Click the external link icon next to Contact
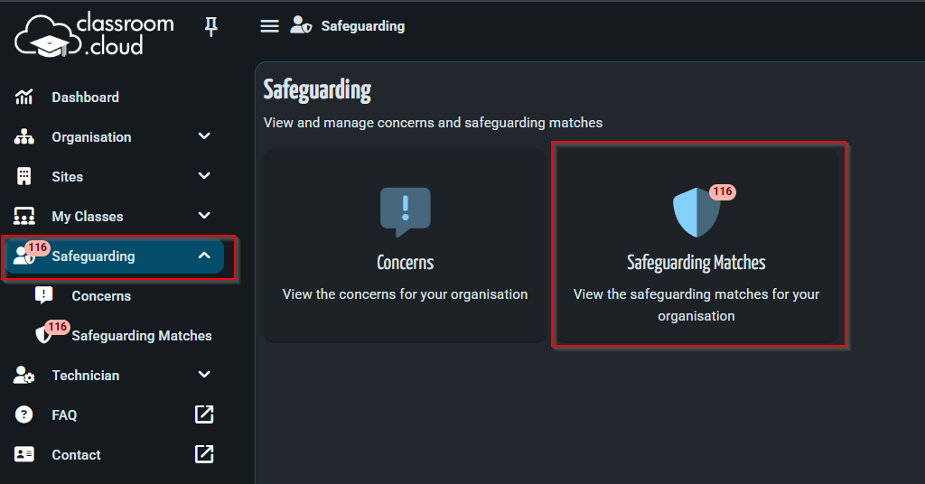 tap(204, 454)
